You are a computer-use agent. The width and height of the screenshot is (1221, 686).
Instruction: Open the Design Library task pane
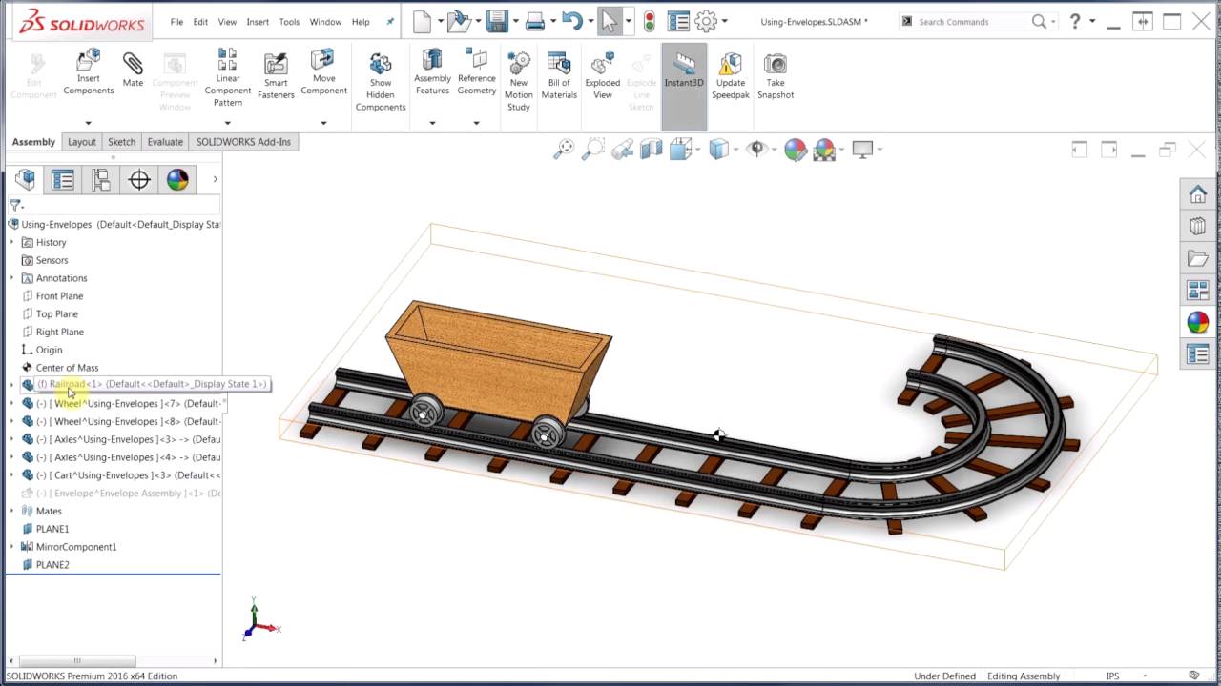coord(1197,227)
